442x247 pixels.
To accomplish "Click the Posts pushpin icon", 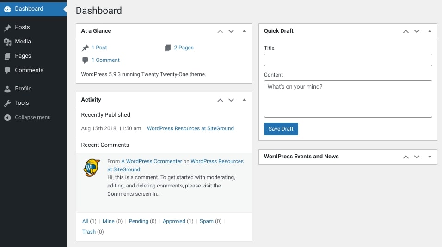I will 7,28.
